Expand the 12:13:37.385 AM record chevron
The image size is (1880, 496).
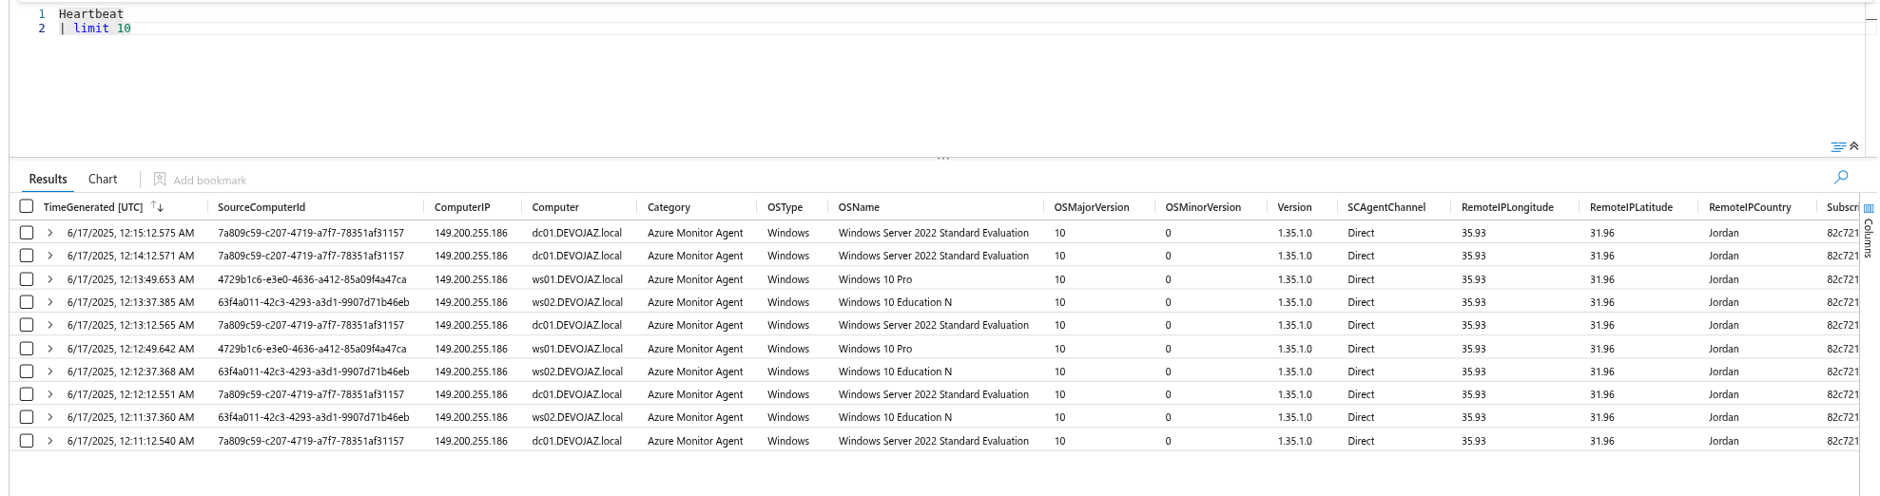point(50,302)
